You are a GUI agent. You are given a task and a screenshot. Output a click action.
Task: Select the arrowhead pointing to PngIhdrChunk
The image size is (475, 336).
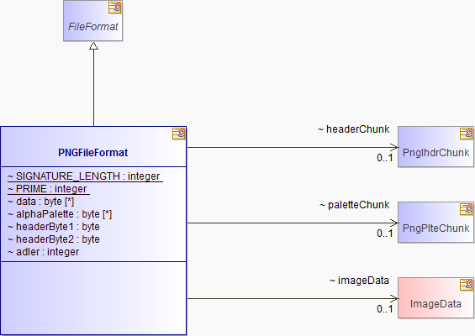pos(394,147)
